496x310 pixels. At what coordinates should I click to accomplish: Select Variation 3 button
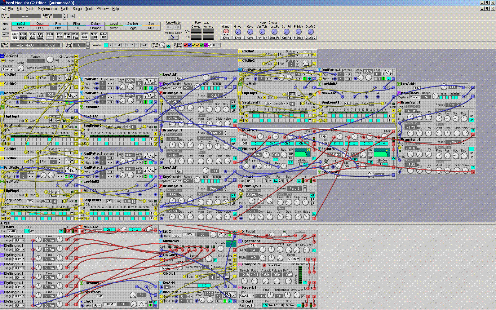coord(115,45)
